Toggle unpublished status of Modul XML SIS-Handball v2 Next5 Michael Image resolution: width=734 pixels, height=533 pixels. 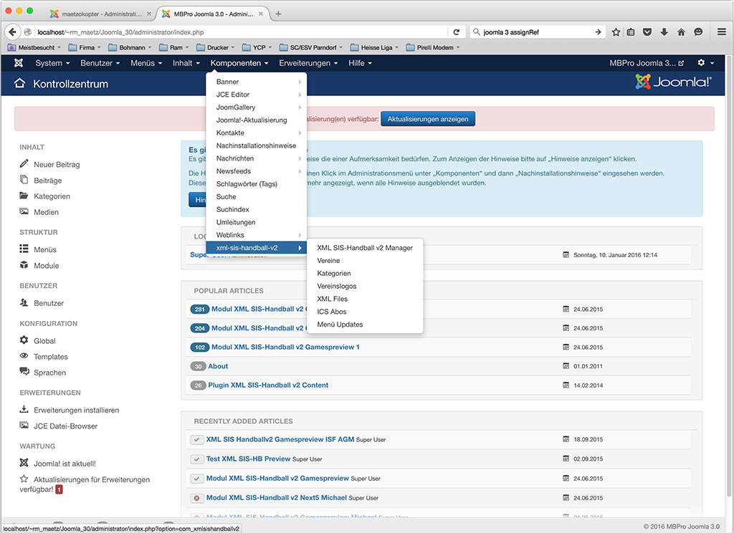(196, 498)
